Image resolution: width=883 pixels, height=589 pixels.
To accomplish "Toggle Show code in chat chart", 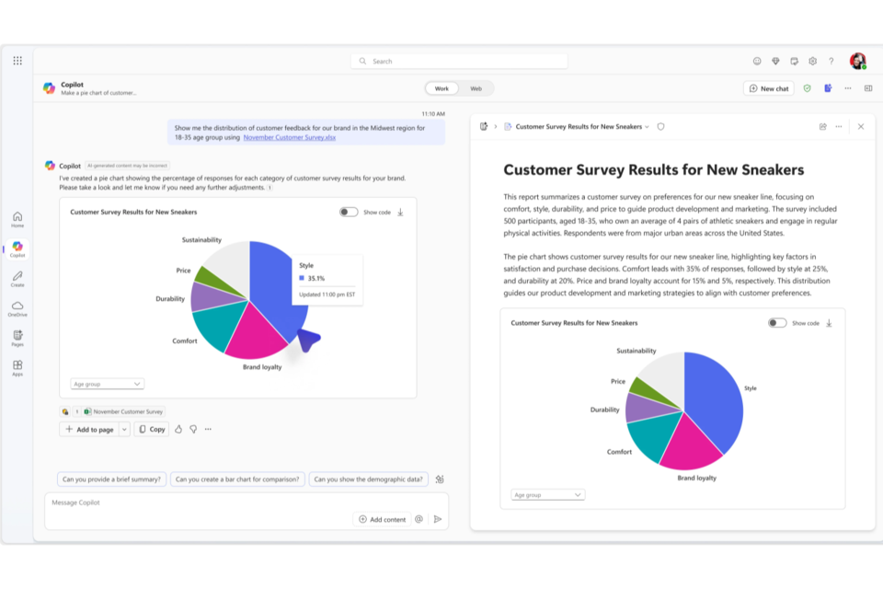I will pyautogui.click(x=349, y=212).
